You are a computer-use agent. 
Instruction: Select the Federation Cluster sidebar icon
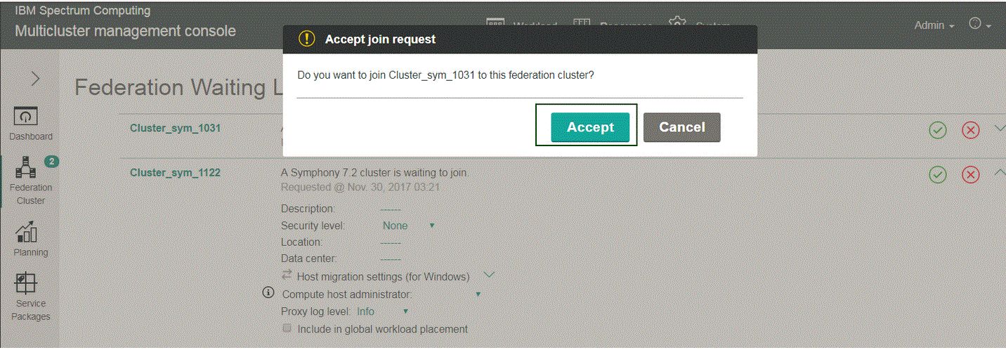[25, 167]
